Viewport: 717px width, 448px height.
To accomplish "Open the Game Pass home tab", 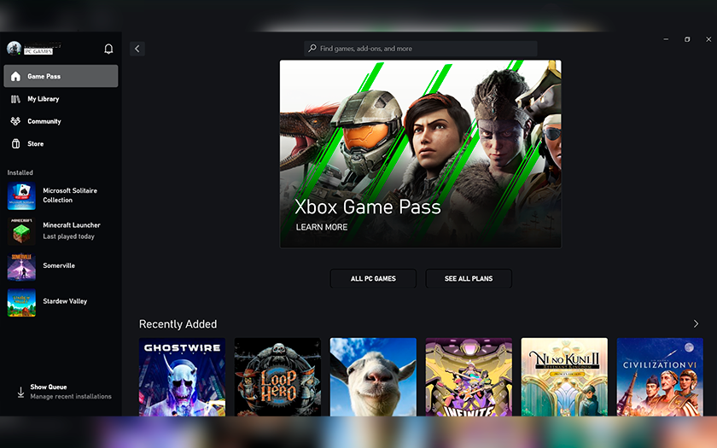I will click(x=61, y=76).
